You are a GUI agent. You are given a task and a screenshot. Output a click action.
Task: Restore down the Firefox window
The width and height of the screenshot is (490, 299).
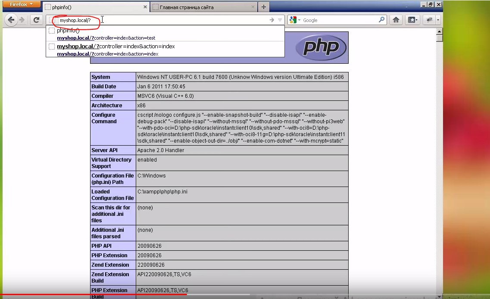tap(431, 4)
